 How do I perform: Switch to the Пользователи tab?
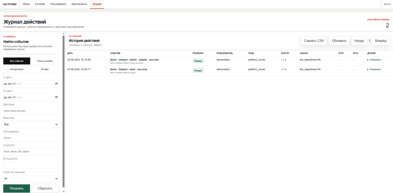[x=58, y=4]
